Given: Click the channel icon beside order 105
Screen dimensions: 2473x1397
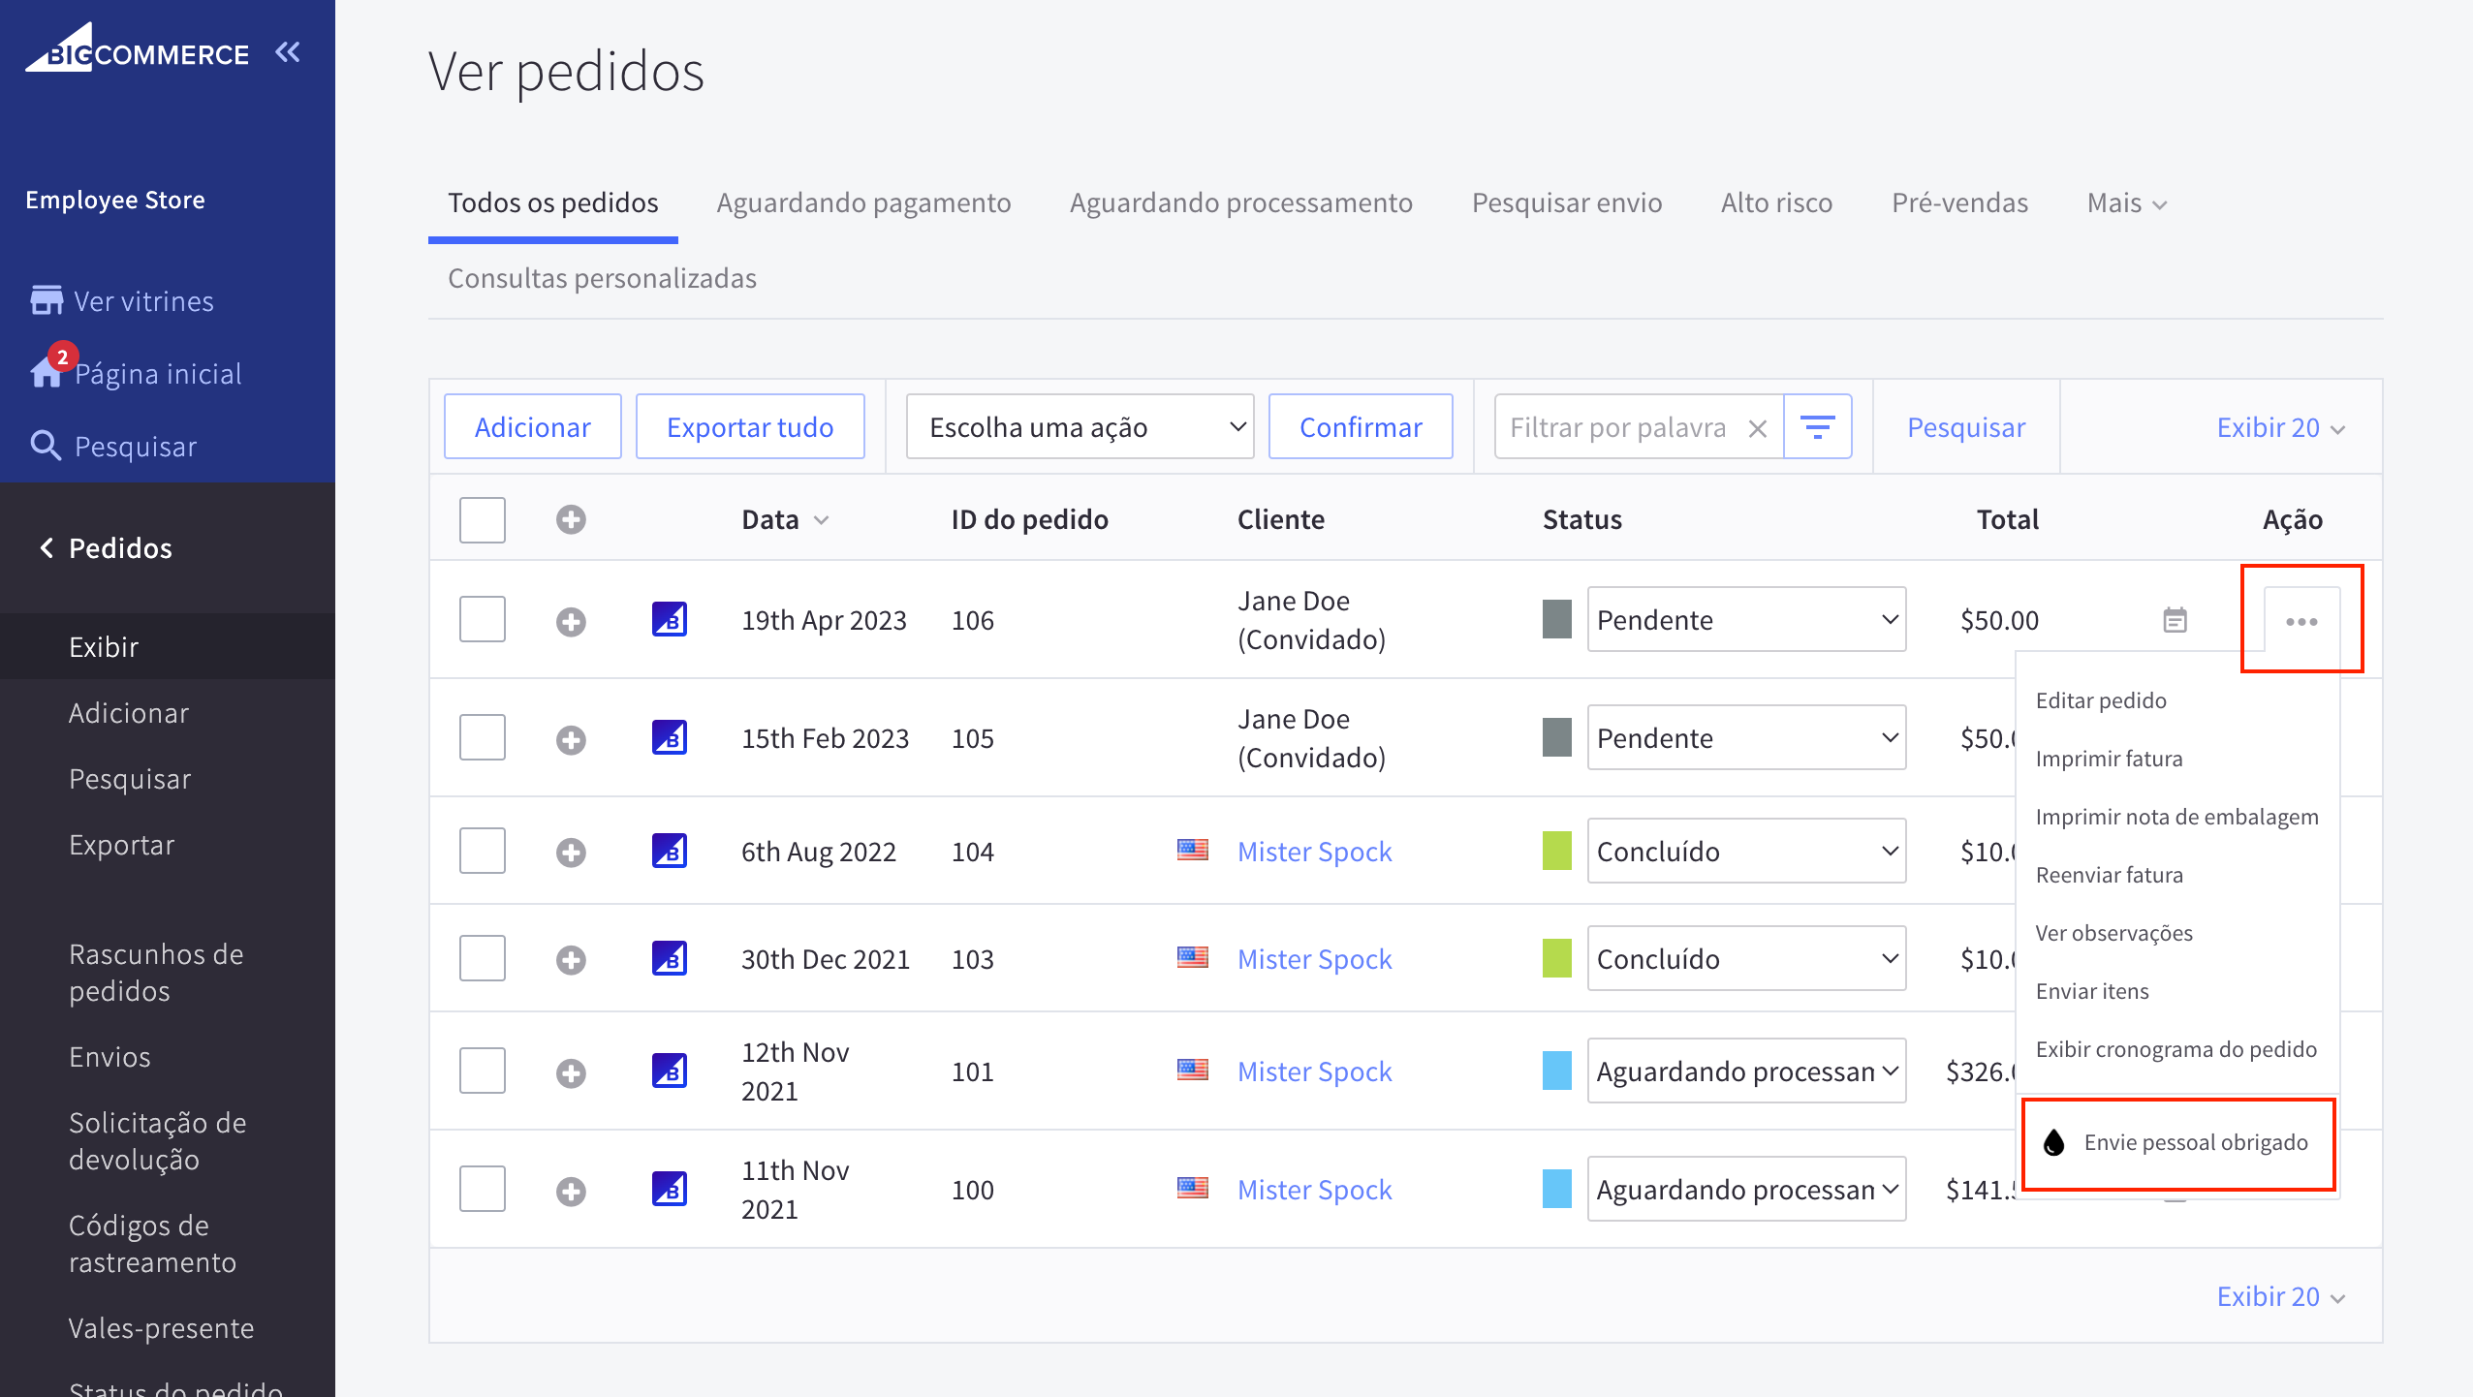Looking at the screenshot, I should (670, 737).
